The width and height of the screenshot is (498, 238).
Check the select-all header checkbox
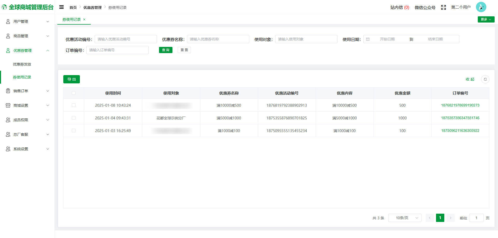pyautogui.click(x=74, y=93)
